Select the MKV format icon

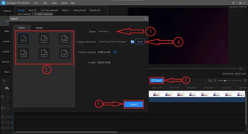click(23, 53)
